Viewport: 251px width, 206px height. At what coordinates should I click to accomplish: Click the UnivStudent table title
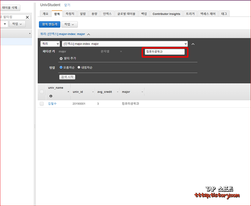tap(50, 5)
